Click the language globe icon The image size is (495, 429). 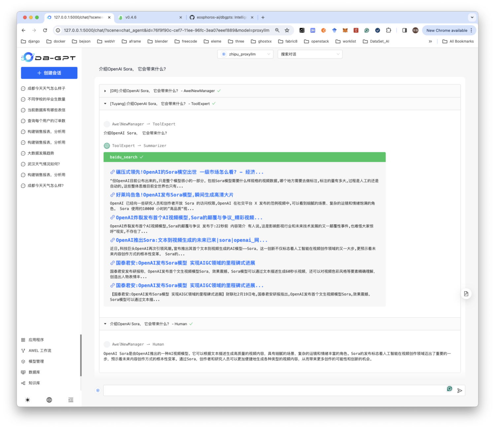click(x=49, y=400)
